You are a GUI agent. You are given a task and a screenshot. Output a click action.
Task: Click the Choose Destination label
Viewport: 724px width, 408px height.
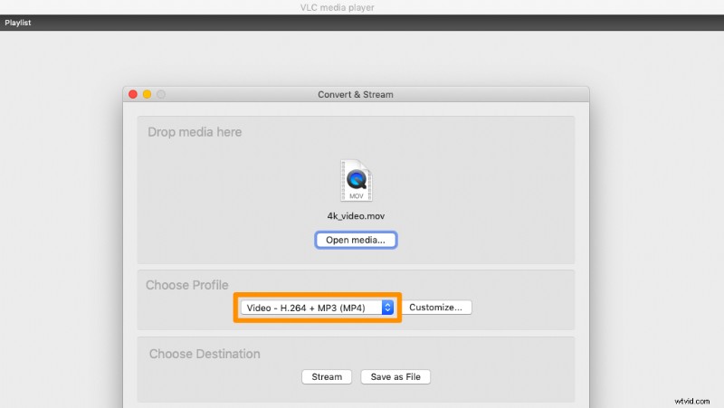coord(205,354)
